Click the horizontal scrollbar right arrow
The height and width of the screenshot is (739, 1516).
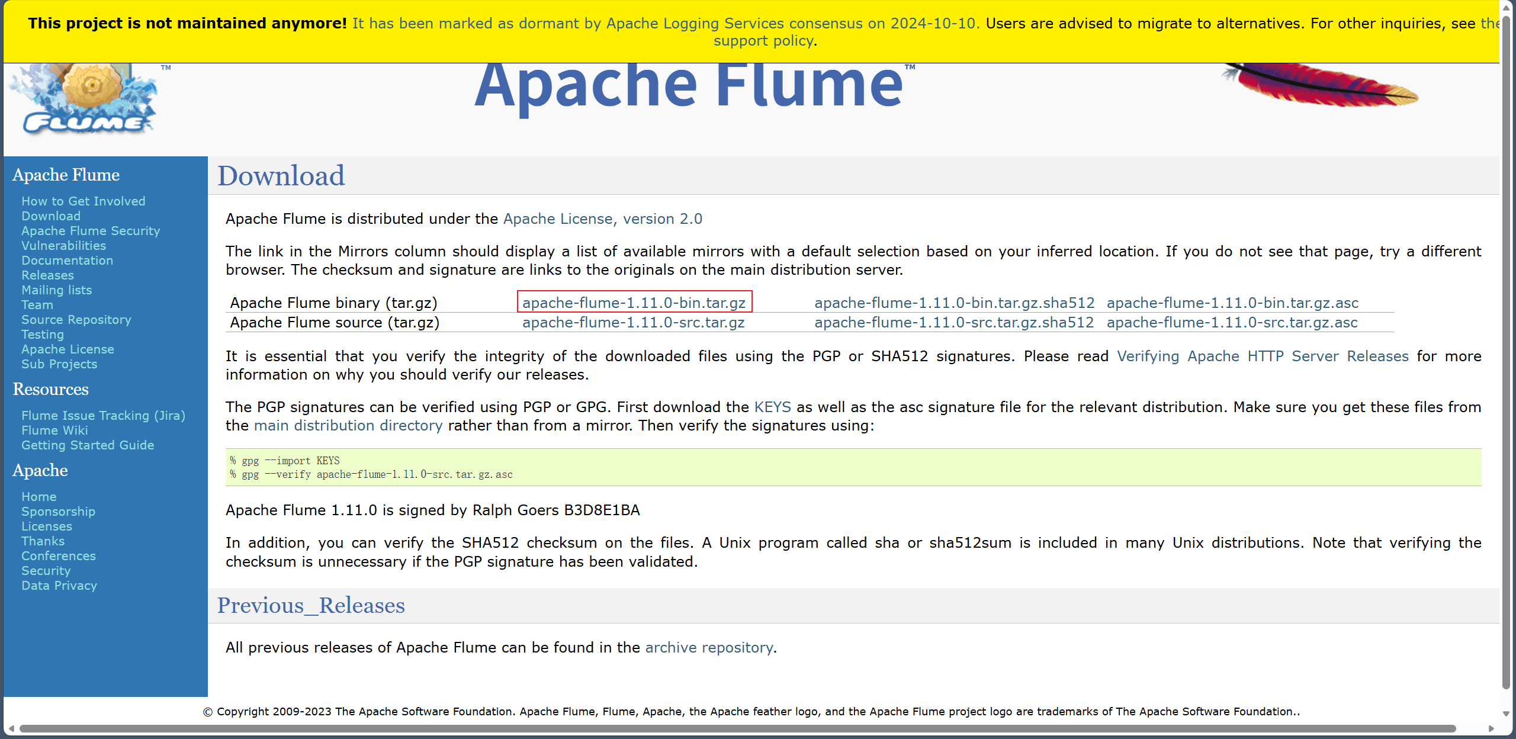1491,728
